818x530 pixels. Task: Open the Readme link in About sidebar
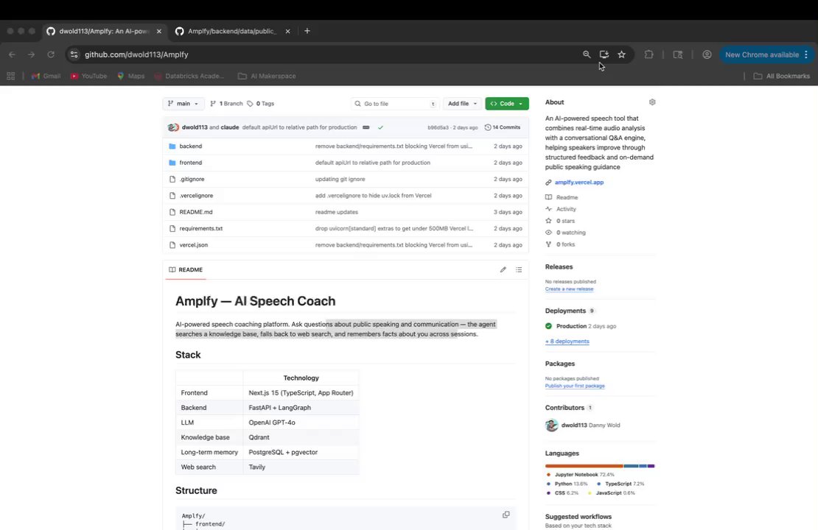[562, 197]
